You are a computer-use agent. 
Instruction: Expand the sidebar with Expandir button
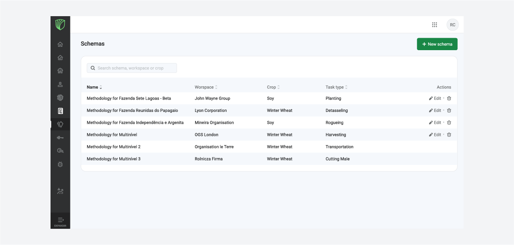pos(60,221)
